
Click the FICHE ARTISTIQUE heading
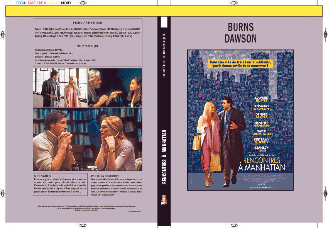88,23
